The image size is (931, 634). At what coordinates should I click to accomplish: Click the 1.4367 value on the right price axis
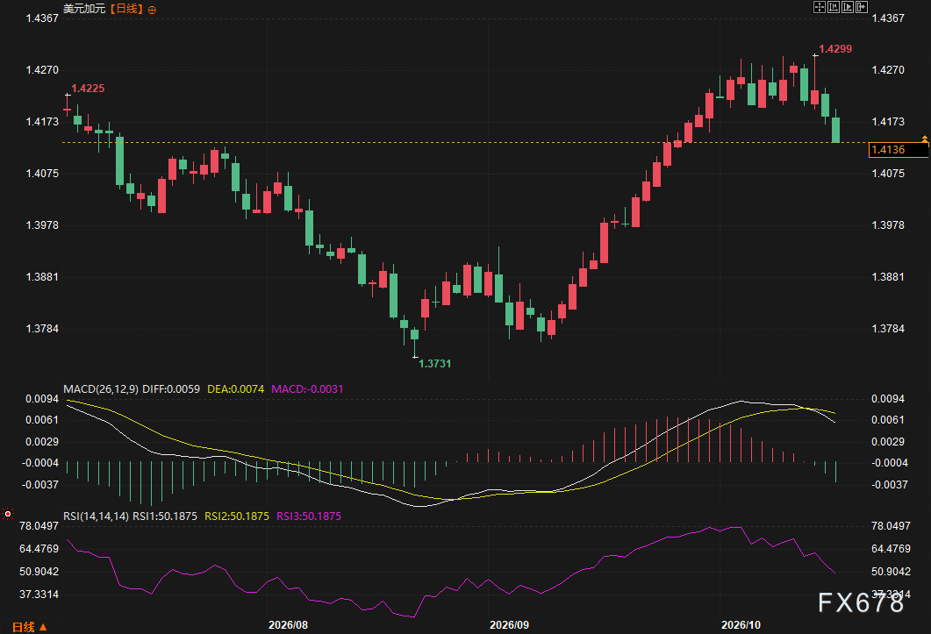pyautogui.click(x=888, y=18)
